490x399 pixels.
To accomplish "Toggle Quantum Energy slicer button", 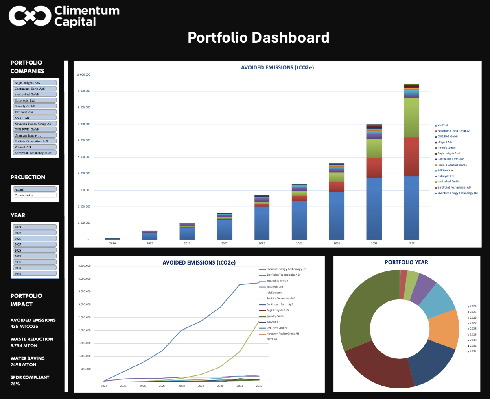I will (x=35, y=135).
